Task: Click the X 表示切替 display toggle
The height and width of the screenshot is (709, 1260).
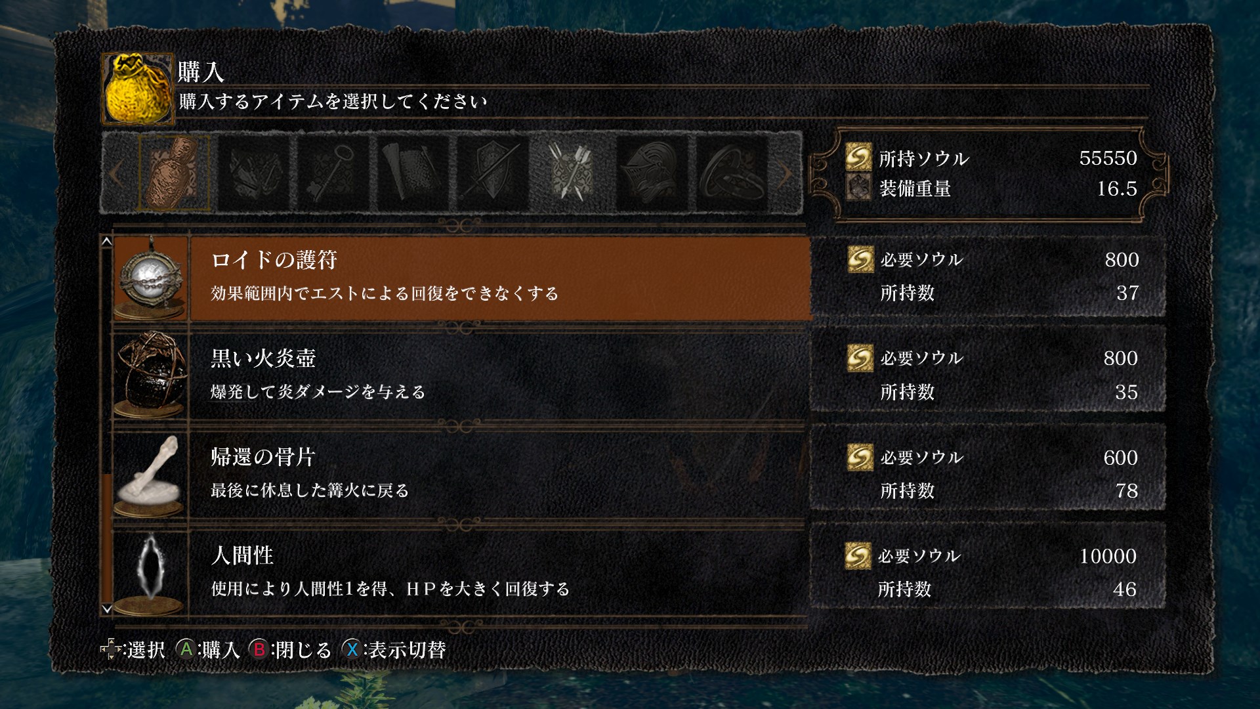Action: (394, 650)
